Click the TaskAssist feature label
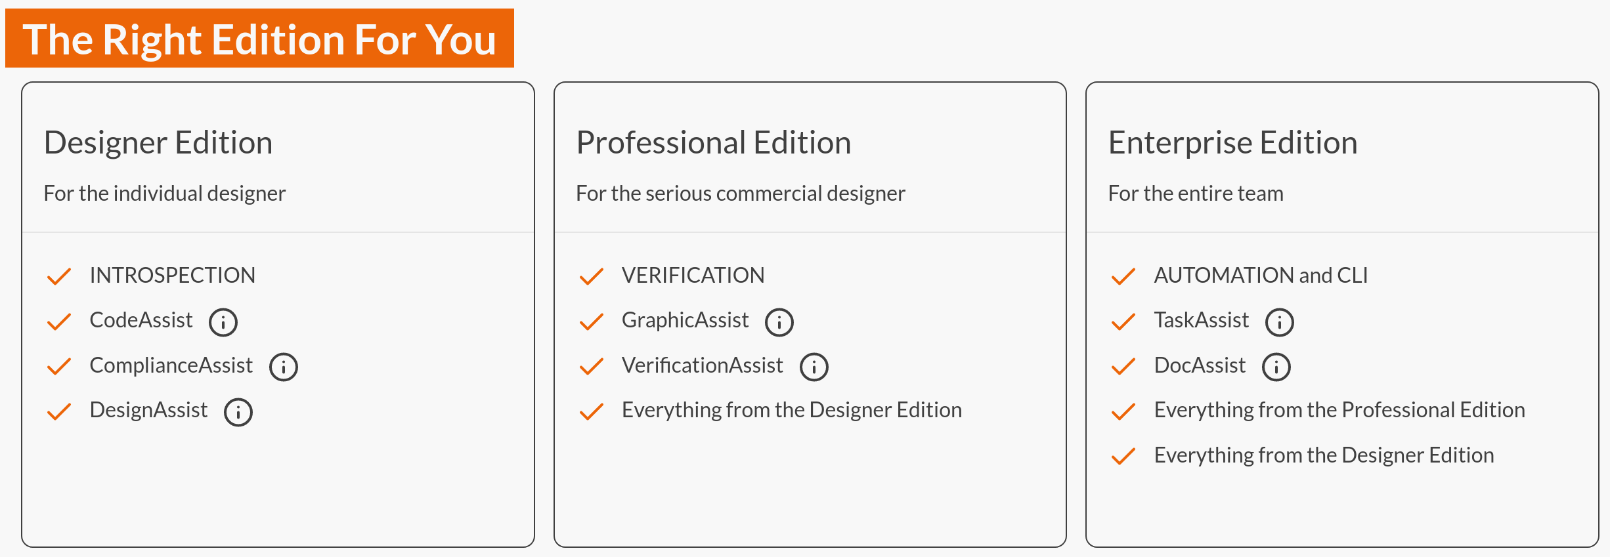This screenshot has width=1610, height=557. tap(1202, 320)
